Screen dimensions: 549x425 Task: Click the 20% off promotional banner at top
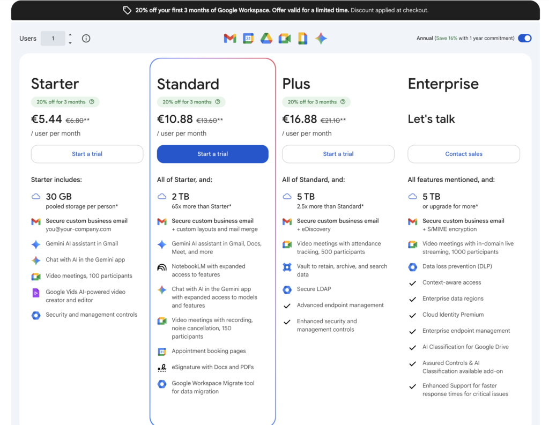(275, 10)
